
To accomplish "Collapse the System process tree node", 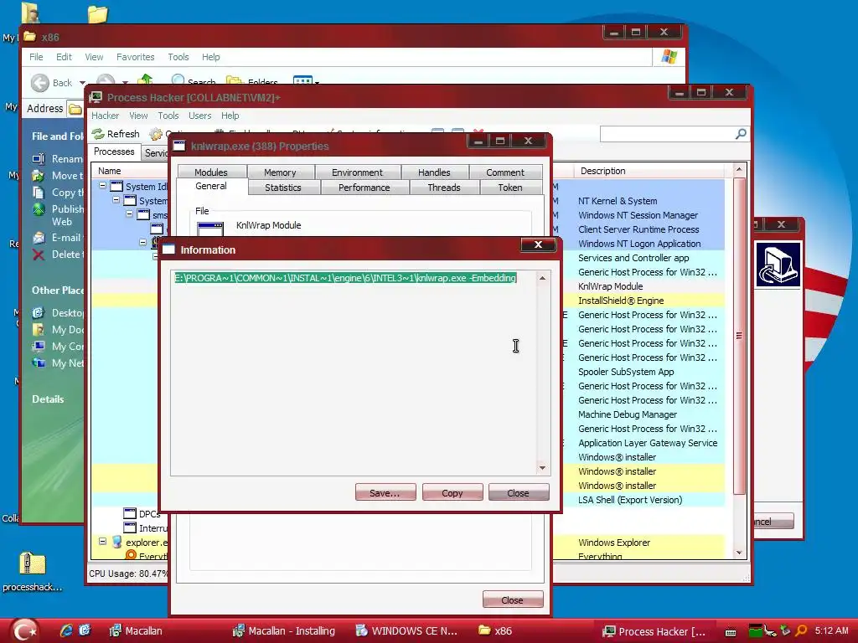I will pyautogui.click(x=116, y=200).
